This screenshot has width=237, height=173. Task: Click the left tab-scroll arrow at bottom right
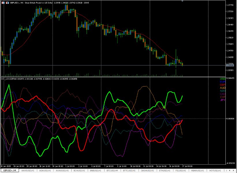(x=230, y=170)
